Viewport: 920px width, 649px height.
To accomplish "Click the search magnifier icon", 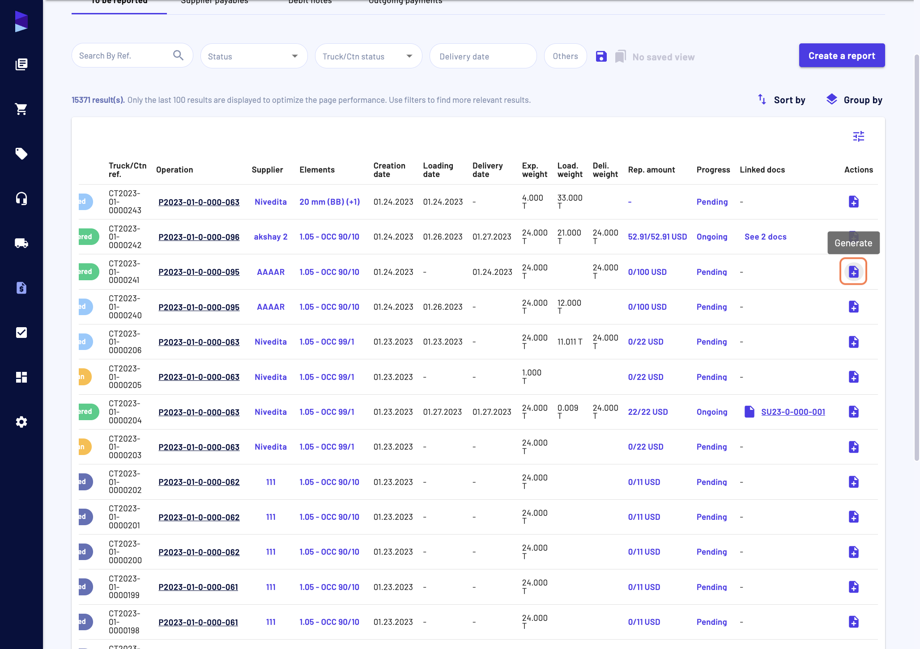I will coord(178,55).
